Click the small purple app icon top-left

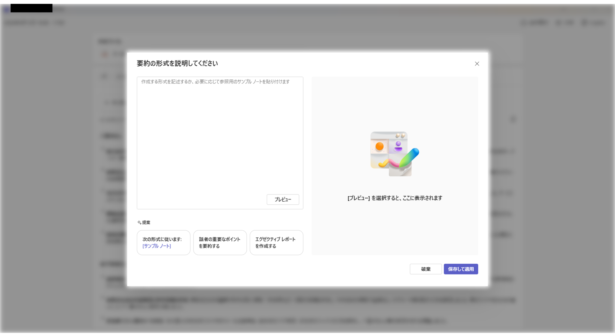pyautogui.click(x=6, y=10)
